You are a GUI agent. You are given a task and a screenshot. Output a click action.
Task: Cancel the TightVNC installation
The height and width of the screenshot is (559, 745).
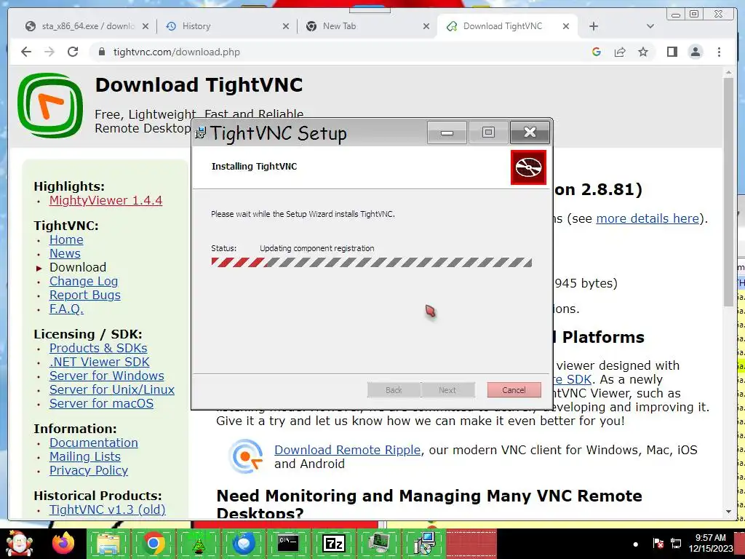(514, 390)
